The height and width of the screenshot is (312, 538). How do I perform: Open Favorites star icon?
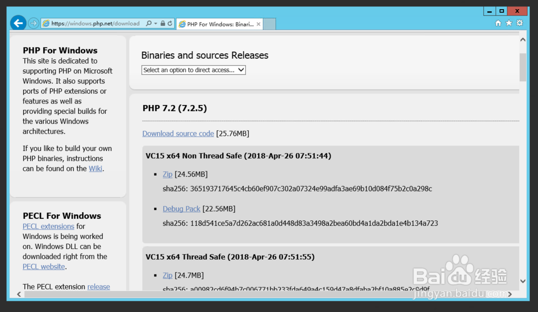pyautogui.click(x=509, y=23)
